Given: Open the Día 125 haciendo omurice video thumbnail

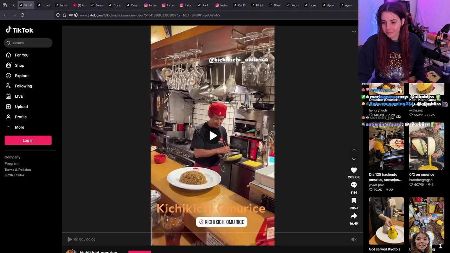Looking at the screenshot, I should pos(386,147).
